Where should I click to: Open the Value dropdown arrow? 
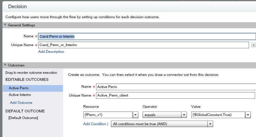click(x=248, y=115)
